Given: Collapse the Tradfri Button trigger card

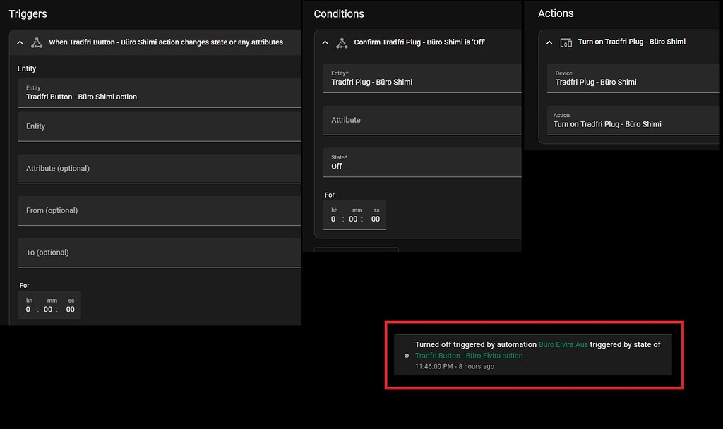Looking at the screenshot, I should click(x=20, y=42).
